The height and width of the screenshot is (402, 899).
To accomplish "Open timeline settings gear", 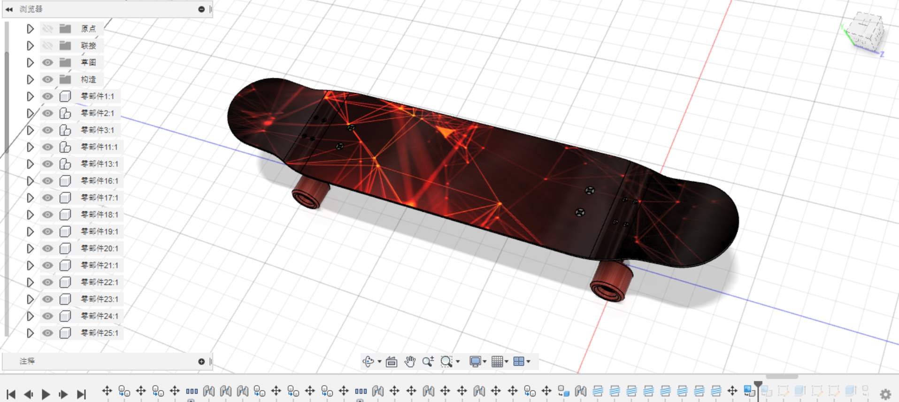I will (885, 394).
